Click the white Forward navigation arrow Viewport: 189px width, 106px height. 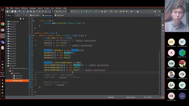tap(131, 11)
